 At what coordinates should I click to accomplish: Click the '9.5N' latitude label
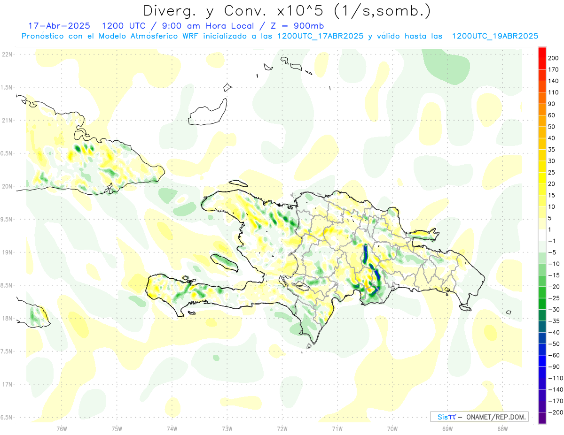7,219
